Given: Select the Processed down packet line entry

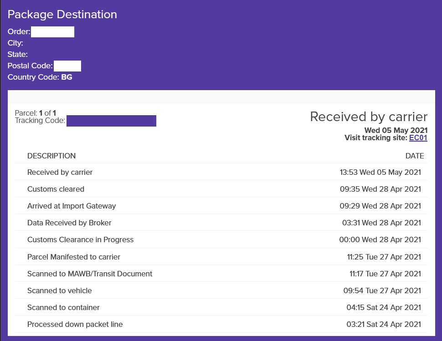Looking at the screenshot, I should [75, 324].
